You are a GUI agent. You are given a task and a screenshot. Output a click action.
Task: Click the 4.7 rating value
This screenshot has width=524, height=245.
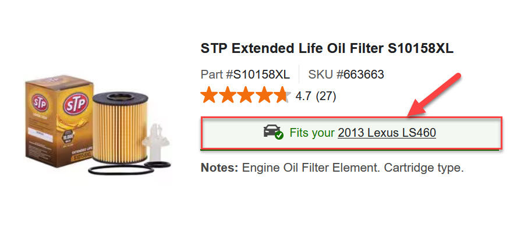[x=303, y=96]
